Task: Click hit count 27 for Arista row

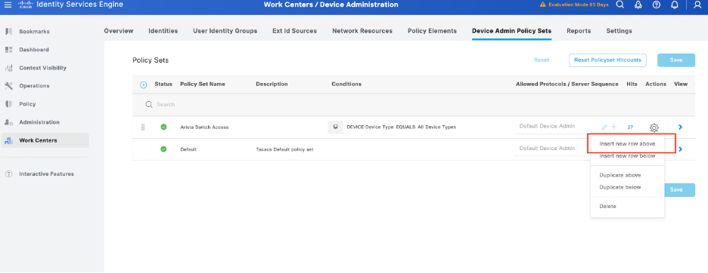Action: [630, 127]
